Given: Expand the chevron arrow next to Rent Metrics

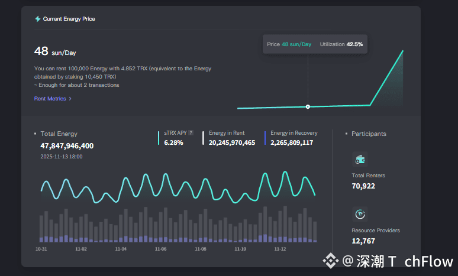Looking at the screenshot, I should click(x=70, y=99).
